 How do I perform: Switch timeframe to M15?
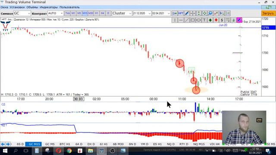point(85,13)
